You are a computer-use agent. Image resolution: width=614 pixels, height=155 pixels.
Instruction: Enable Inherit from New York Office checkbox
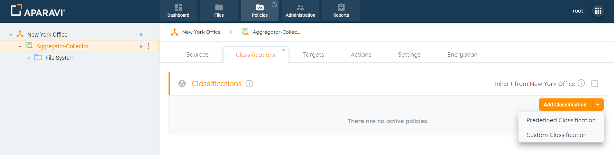[x=595, y=84]
